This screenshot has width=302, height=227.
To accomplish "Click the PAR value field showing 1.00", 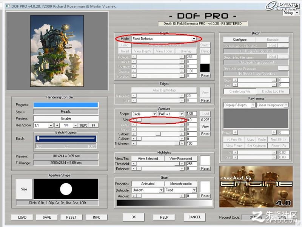I will point(192,114).
